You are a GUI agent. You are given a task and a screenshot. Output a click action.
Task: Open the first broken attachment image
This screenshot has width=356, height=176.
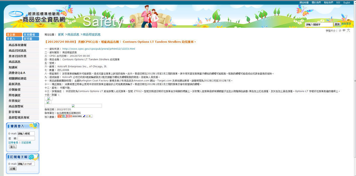click(49, 98)
